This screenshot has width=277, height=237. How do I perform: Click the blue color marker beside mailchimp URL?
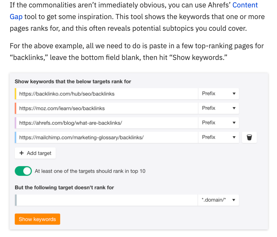pos(16,137)
